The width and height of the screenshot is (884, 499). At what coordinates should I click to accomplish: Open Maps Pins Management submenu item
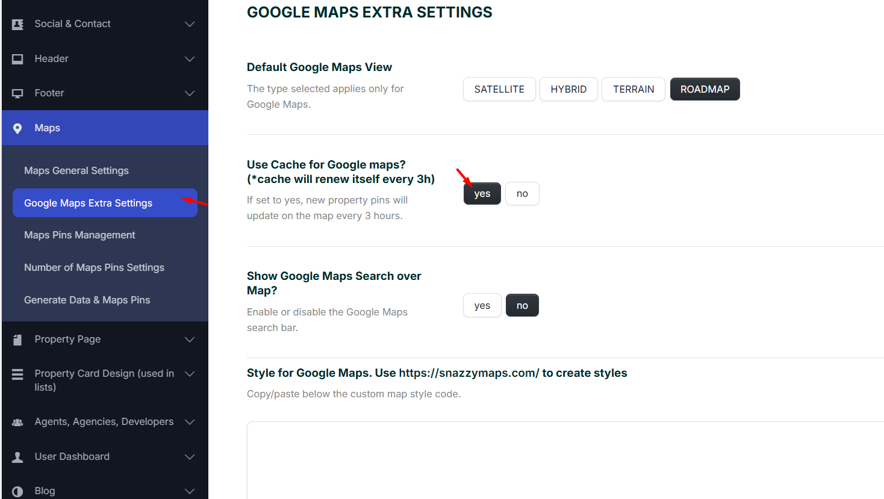tap(79, 235)
